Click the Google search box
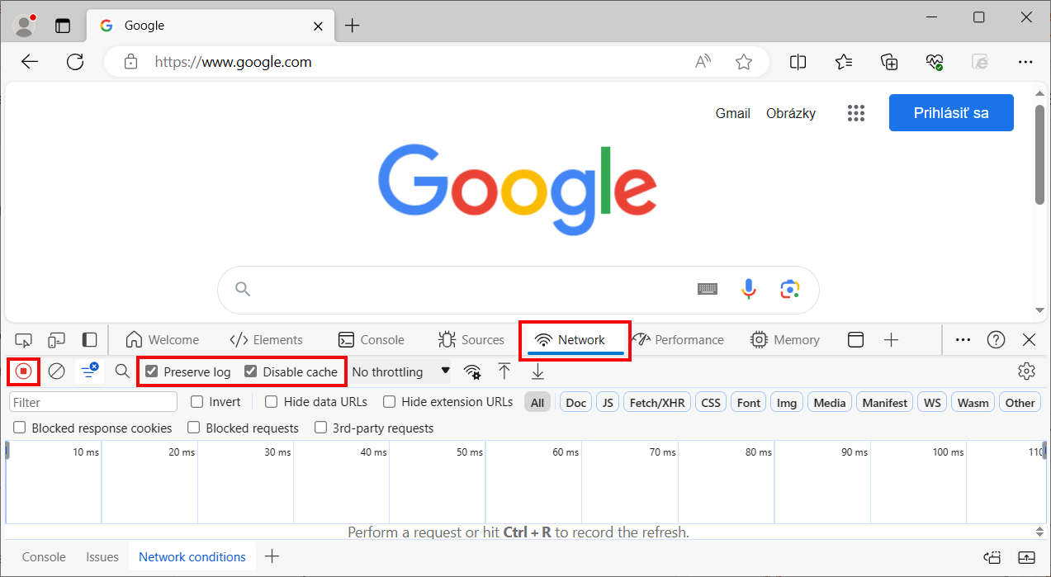 518,290
